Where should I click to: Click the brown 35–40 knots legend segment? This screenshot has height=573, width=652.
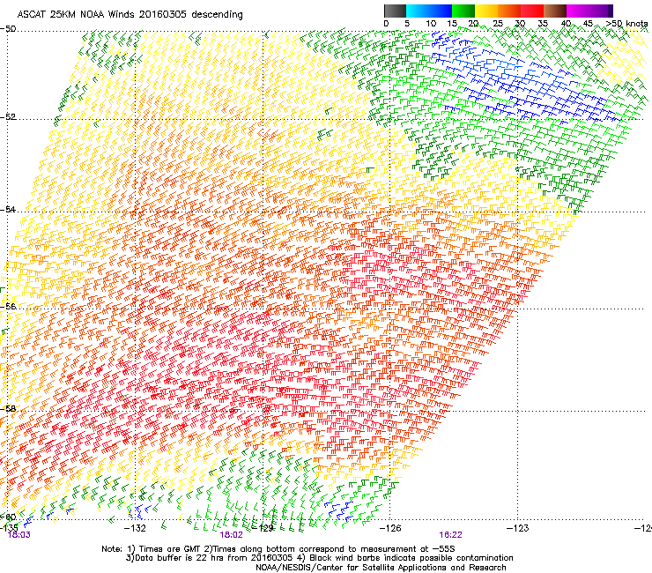(555, 11)
